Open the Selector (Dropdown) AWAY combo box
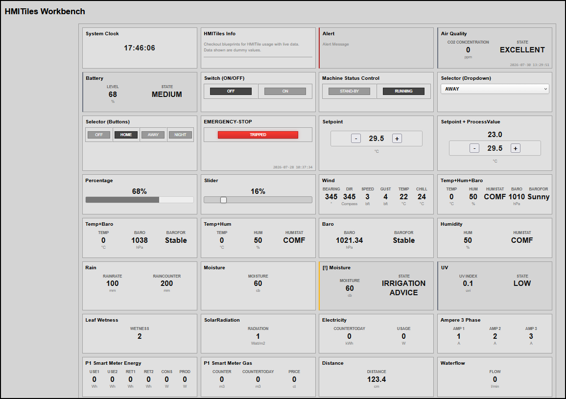Viewport: 566px width, 399px height. (495, 89)
